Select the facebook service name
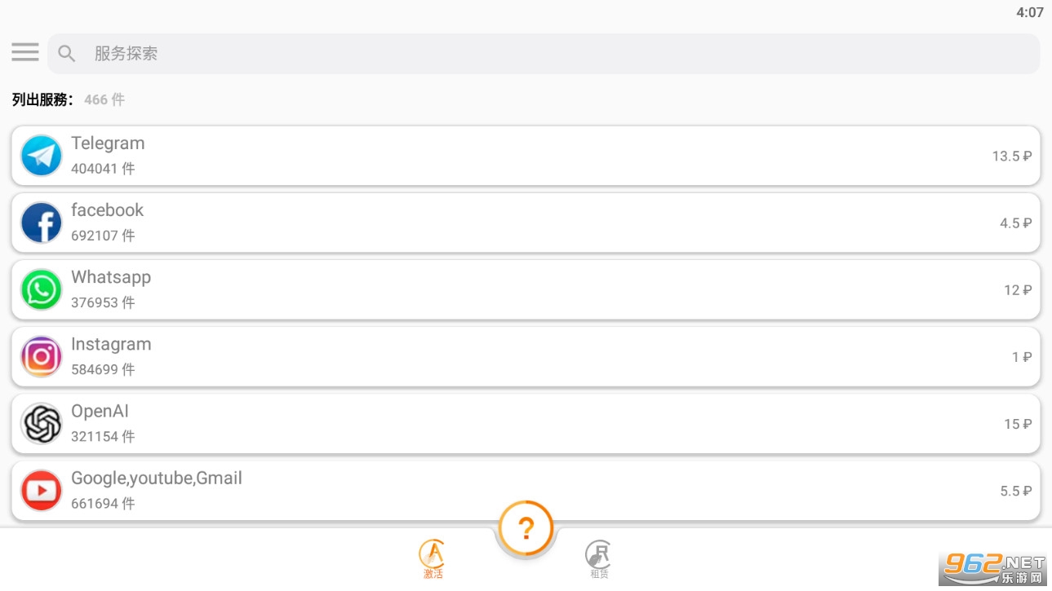 (107, 210)
